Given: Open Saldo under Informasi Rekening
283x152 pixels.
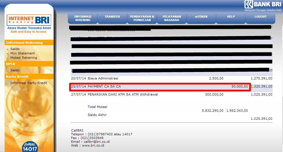Looking at the screenshot, I should pyautogui.click(x=15, y=49).
